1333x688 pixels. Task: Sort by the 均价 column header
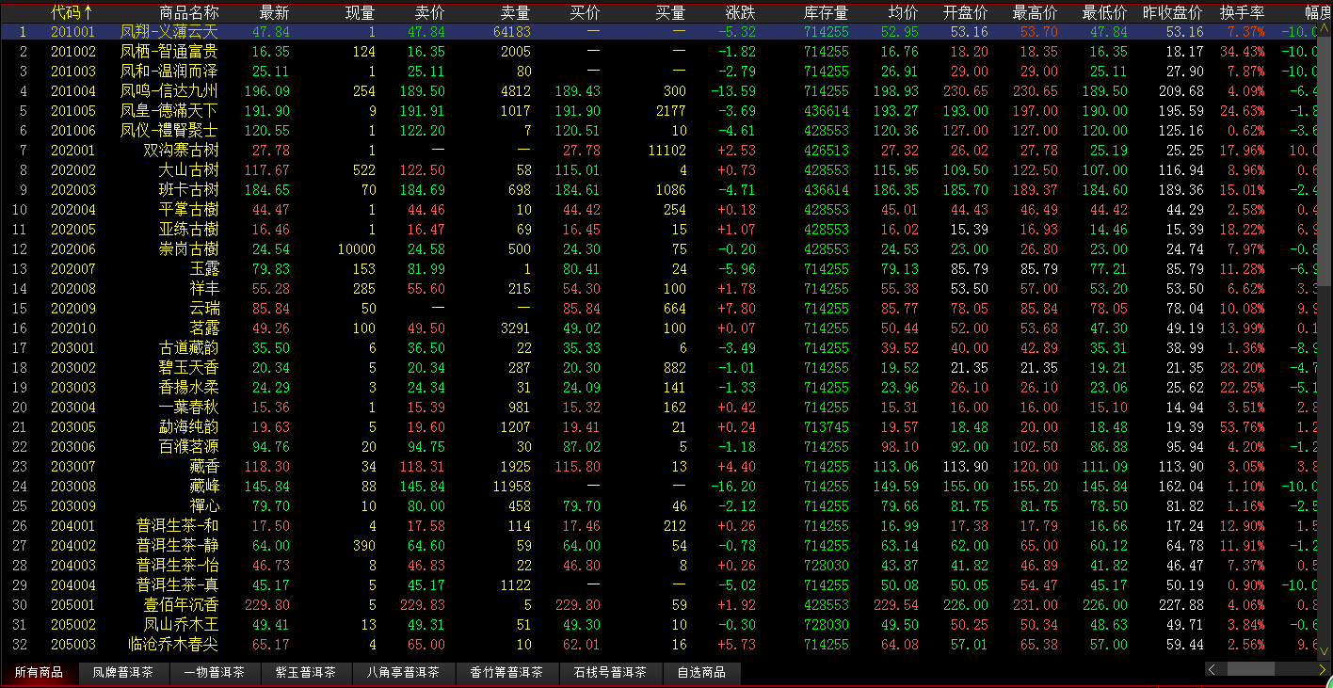904,12
